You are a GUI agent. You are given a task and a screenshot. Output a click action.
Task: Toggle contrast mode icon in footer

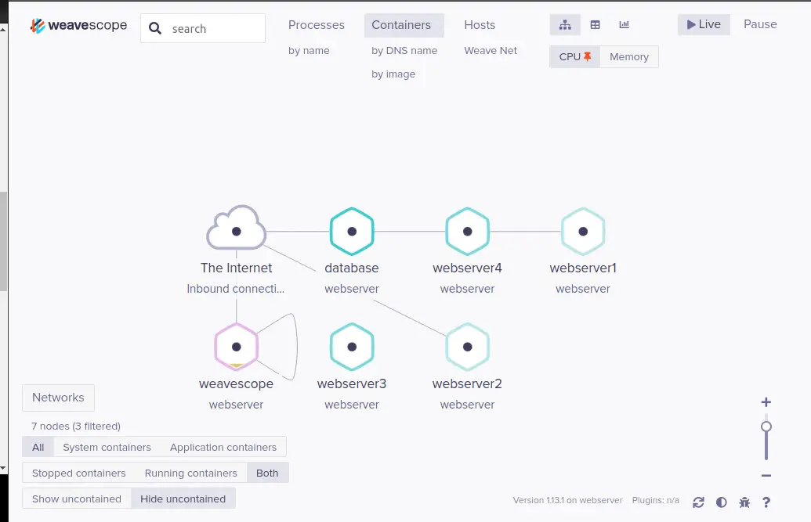(x=721, y=502)
